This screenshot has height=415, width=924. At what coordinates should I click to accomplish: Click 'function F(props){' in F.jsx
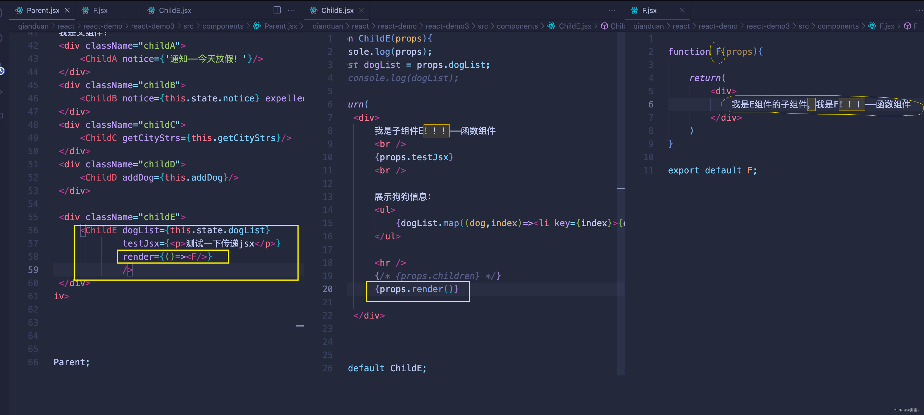[715, 52]
